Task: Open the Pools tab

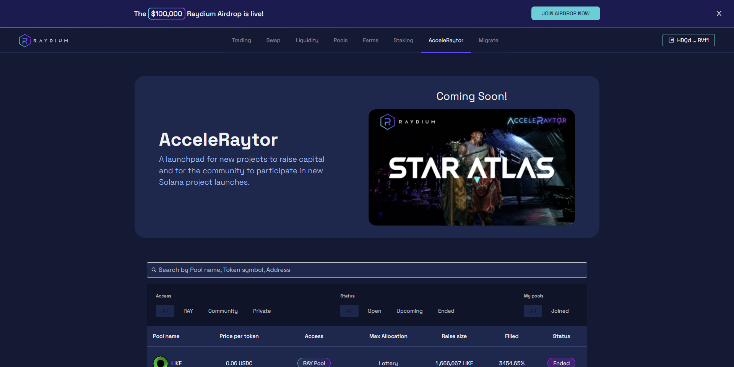Action: point(341,40)
